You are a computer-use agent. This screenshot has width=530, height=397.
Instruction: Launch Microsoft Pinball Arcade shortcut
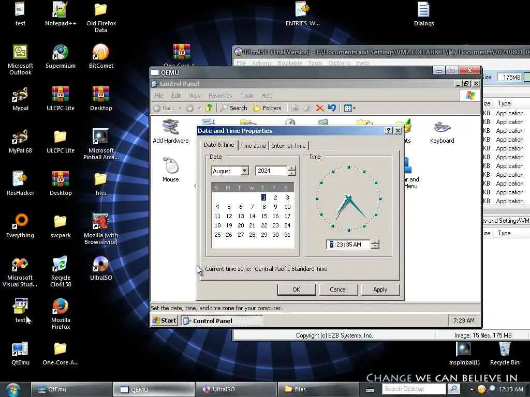point(101,144)
